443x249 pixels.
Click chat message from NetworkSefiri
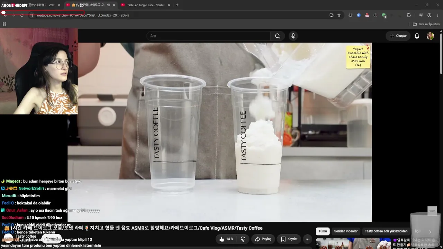(36, 188)
